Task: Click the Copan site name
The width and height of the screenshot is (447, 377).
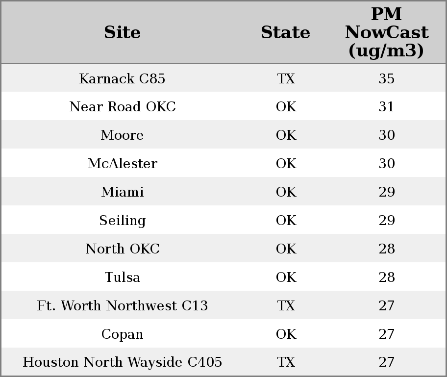Action: pos(123,334)
